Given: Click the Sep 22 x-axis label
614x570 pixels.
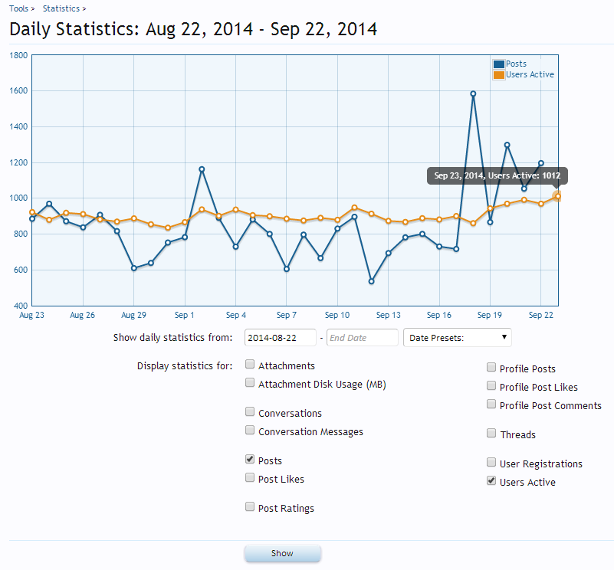Looking at the screenshot, I should tap(540, 315).
